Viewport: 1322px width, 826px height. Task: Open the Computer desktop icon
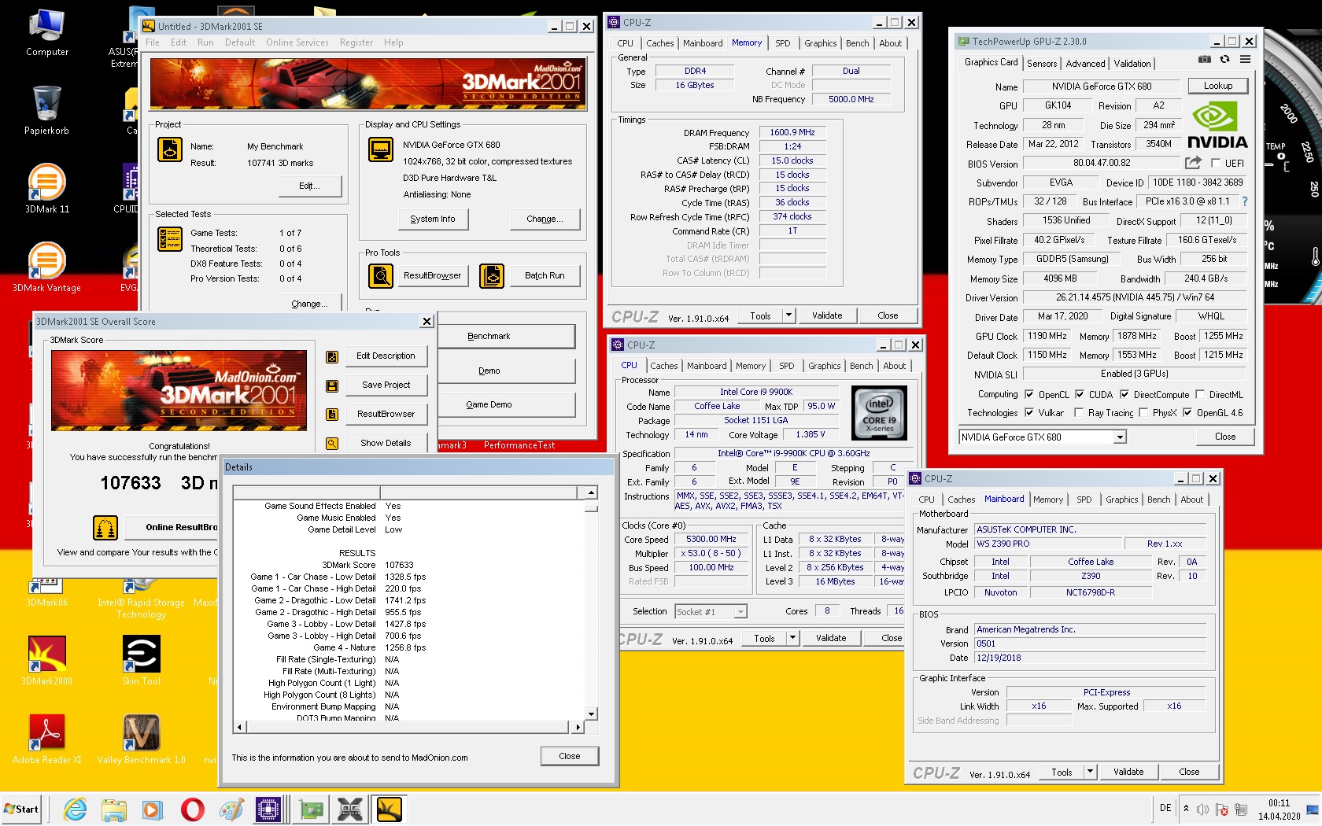(x=46, y=33)
